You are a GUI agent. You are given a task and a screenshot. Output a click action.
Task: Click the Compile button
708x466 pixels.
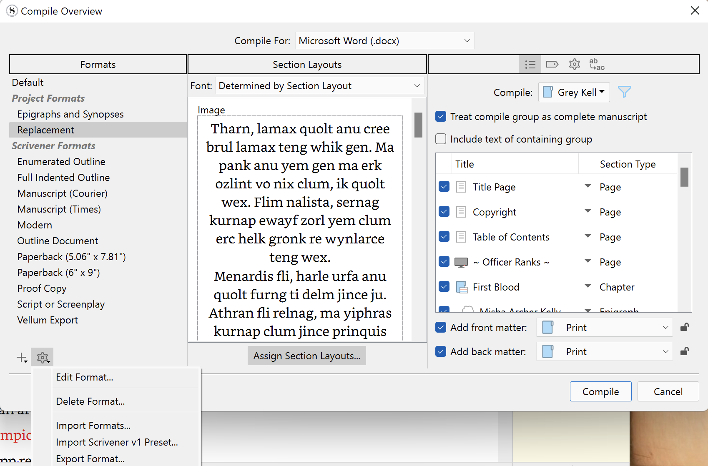click(600, 391)
